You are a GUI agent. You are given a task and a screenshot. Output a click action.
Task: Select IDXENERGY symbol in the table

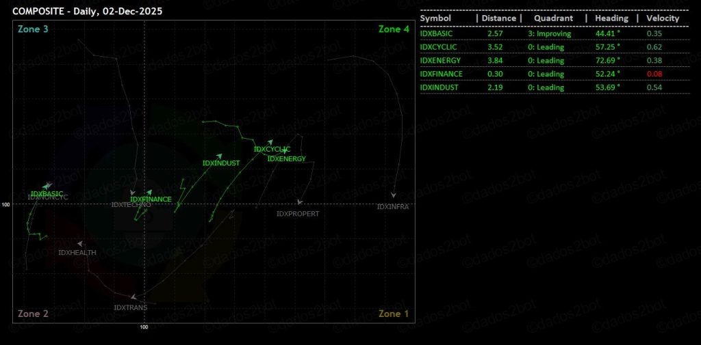(439, 60)
